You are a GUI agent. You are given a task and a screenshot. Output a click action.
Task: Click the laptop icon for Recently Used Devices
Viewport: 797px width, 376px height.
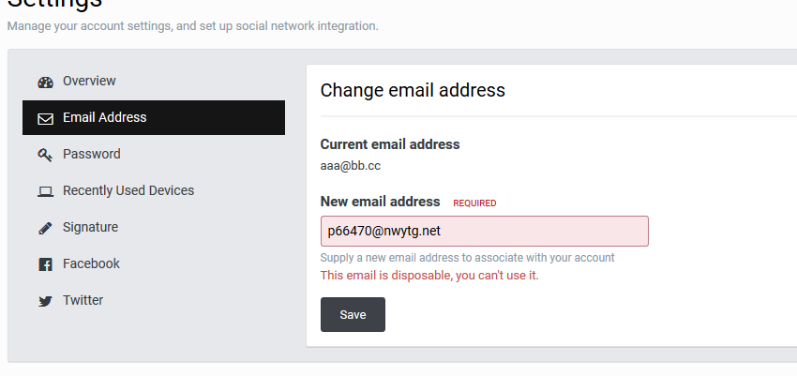(x=45, y=191)
